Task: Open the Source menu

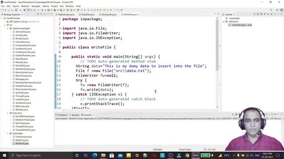Action: [x=16, y=6]
